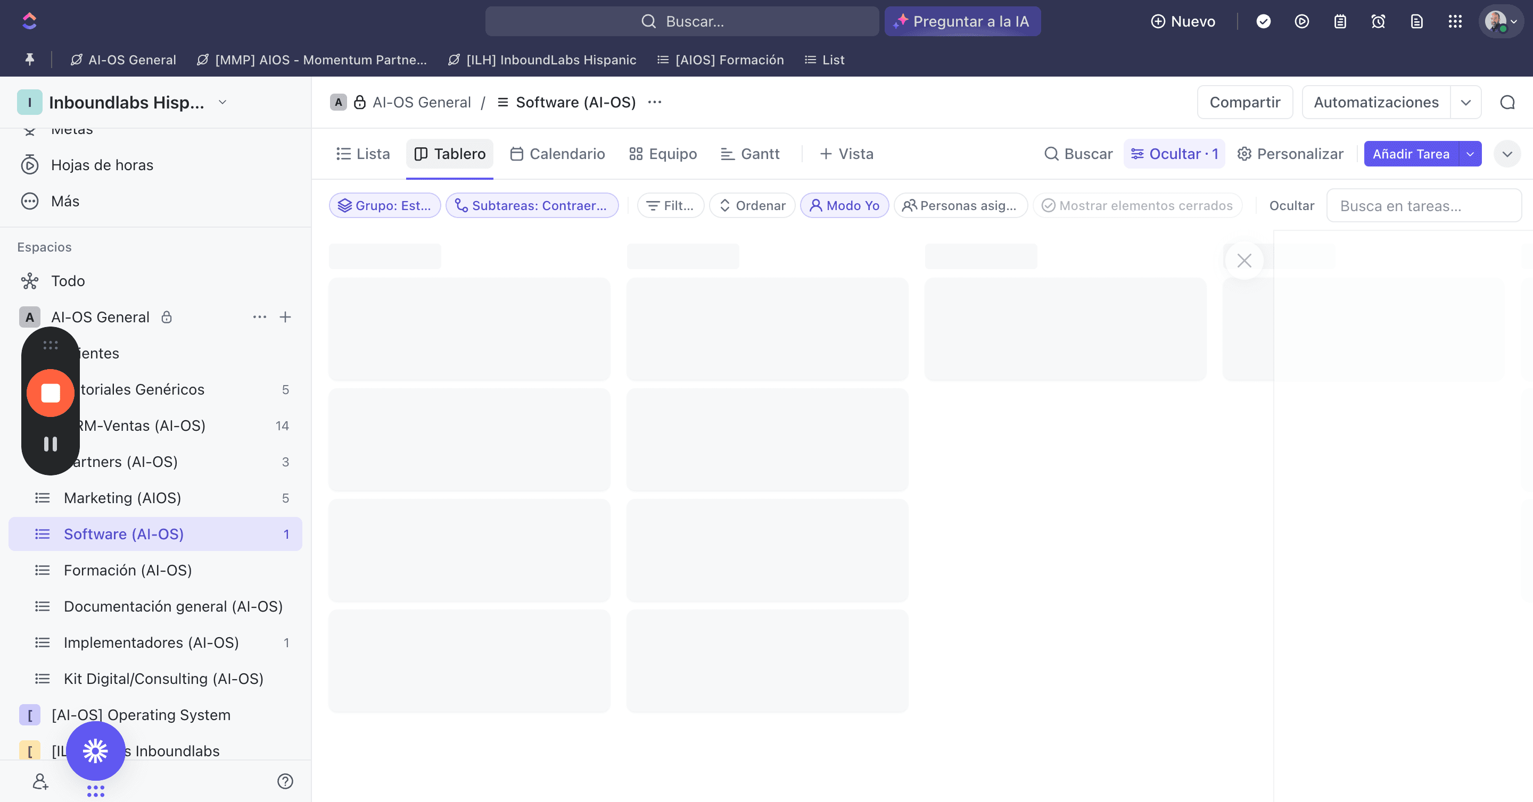Click the Nuevo button in top bar

[1183, 21]
